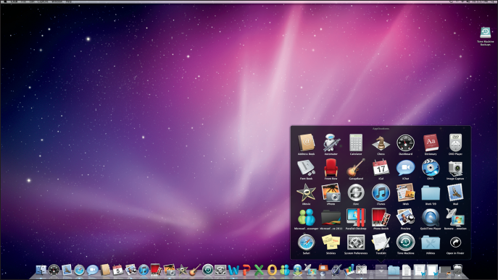The image size is (498, 280).
Task: Launch QuickTime Player
Action: click(x=431, y=217)
